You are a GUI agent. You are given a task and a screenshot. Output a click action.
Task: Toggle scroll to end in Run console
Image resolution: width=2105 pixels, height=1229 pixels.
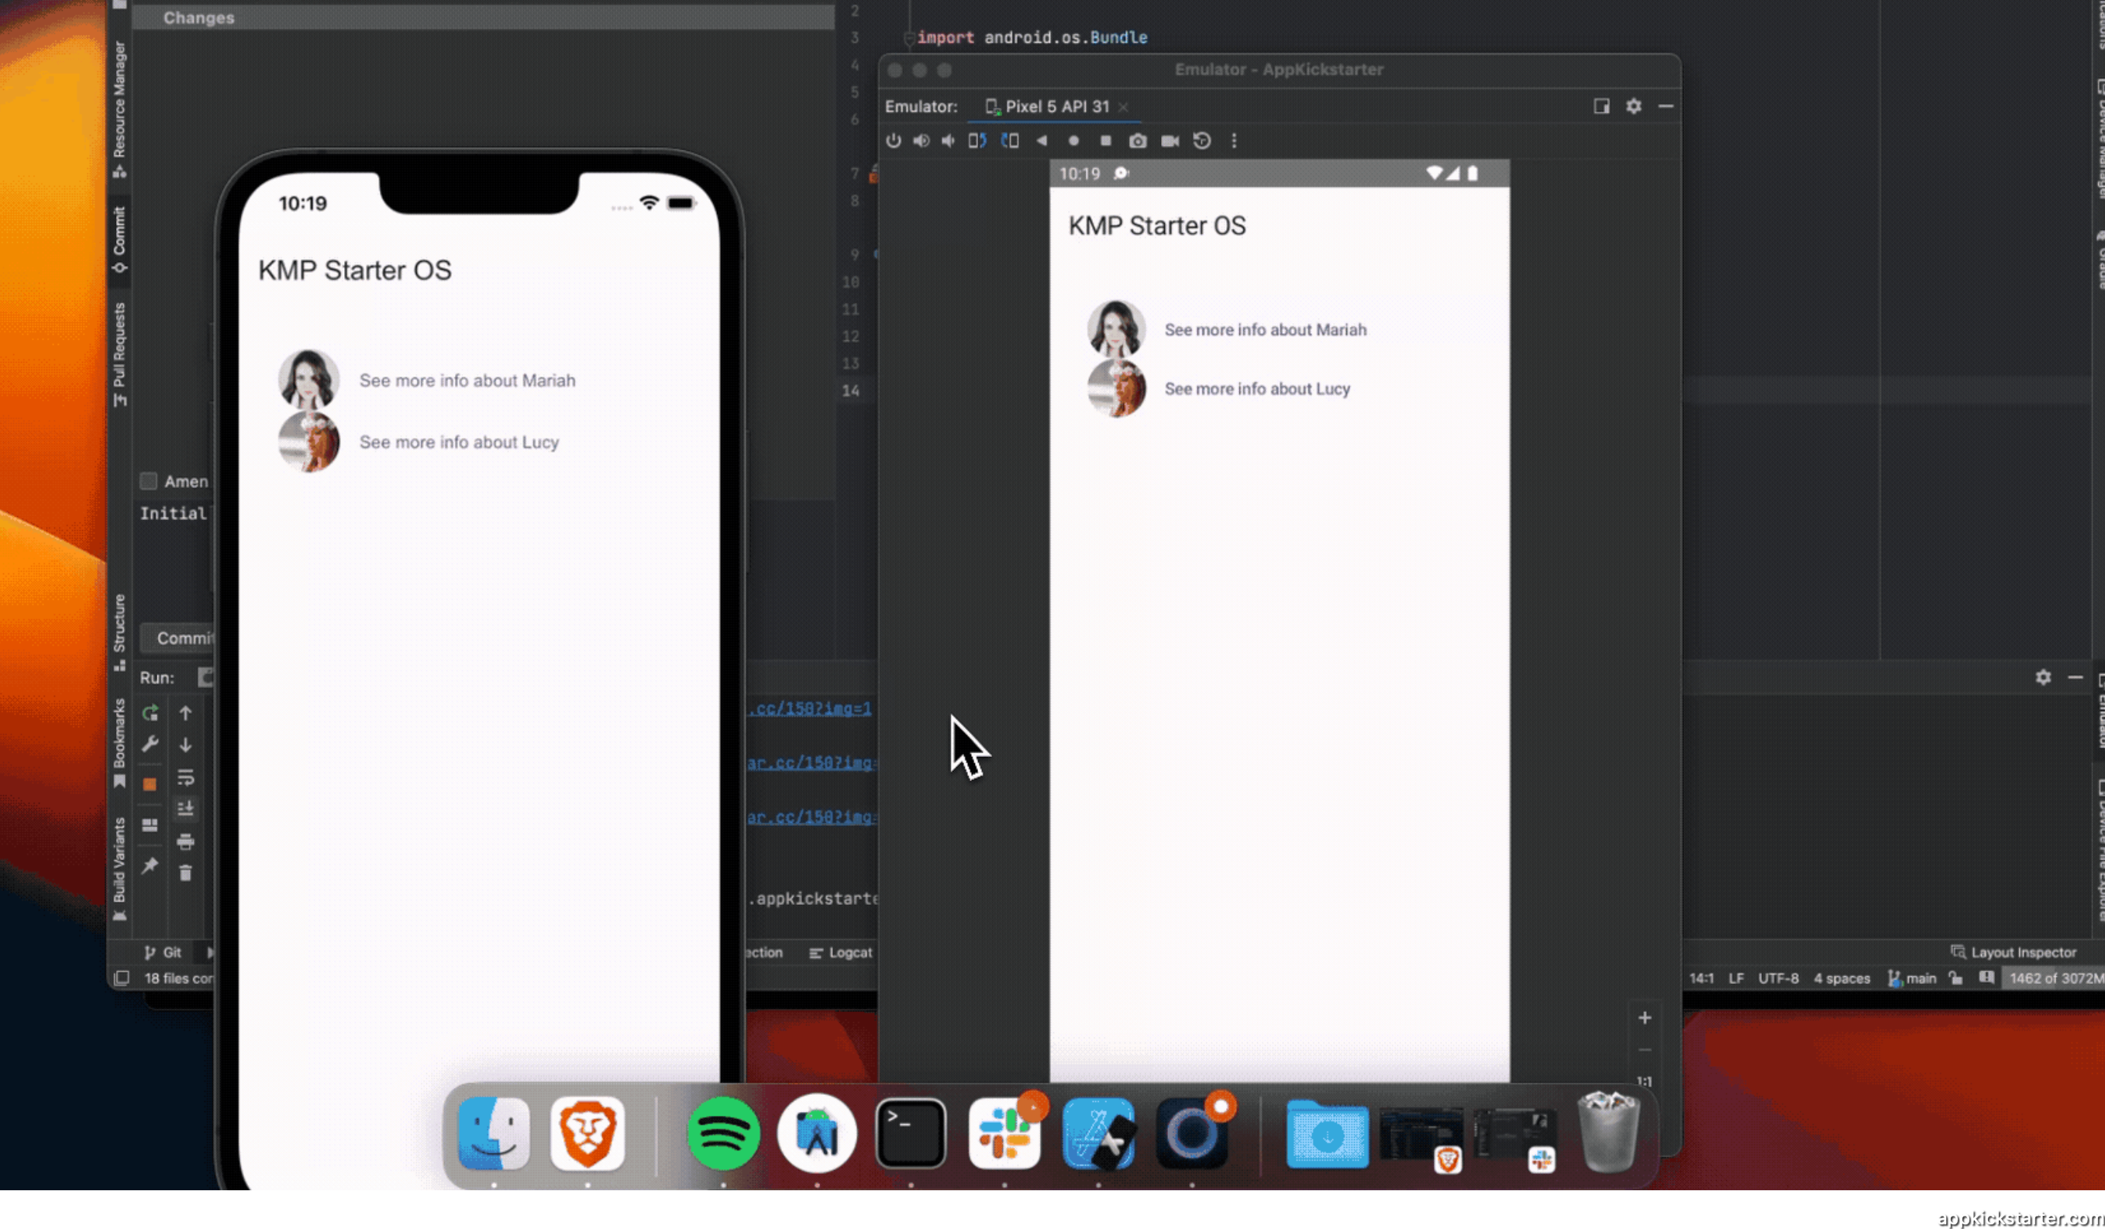tap(185, 809)
